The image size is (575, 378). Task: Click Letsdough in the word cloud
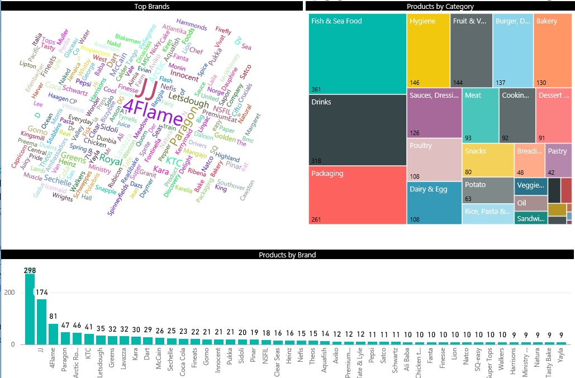coord(188,99)
